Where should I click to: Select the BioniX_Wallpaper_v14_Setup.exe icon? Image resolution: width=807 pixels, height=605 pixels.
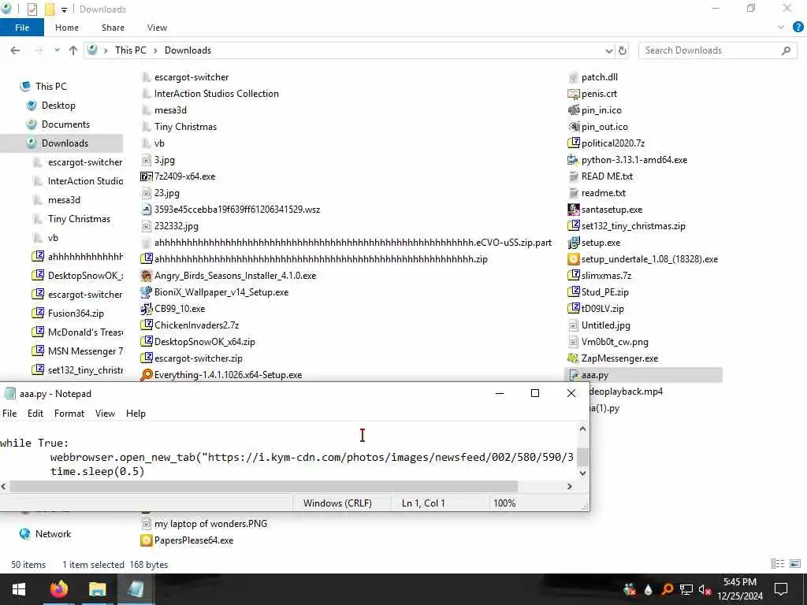(x=147, y=292)
